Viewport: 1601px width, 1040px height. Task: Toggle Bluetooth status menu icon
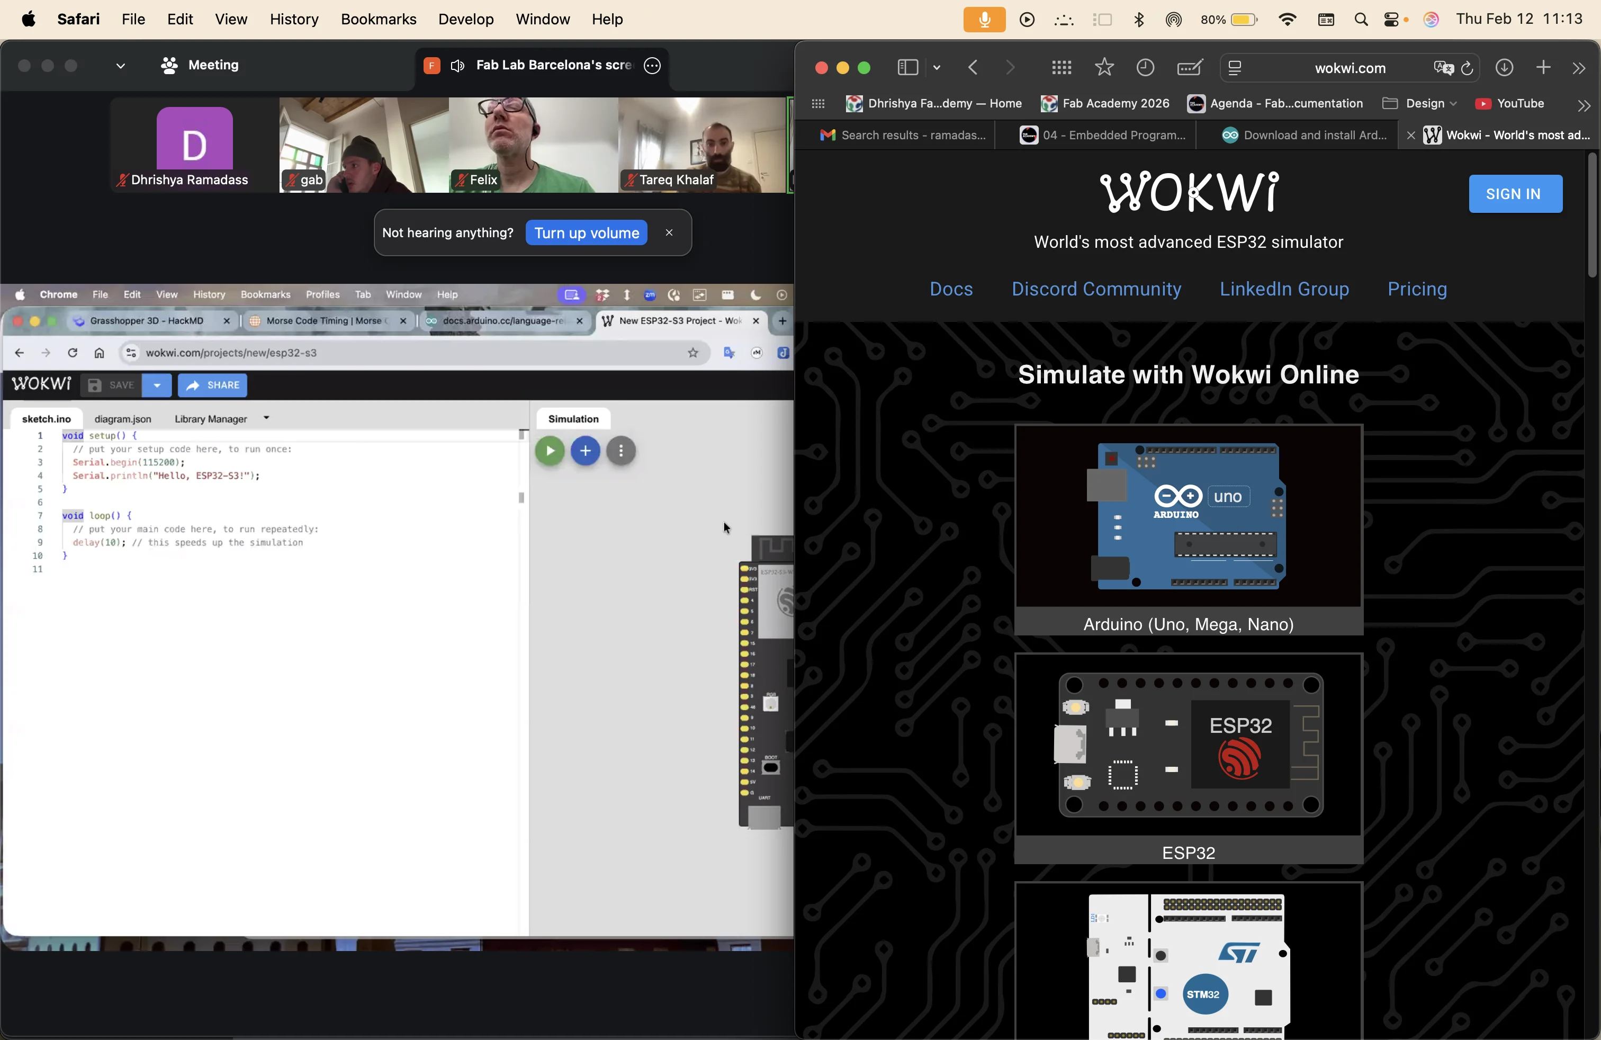pos(1139,20)
